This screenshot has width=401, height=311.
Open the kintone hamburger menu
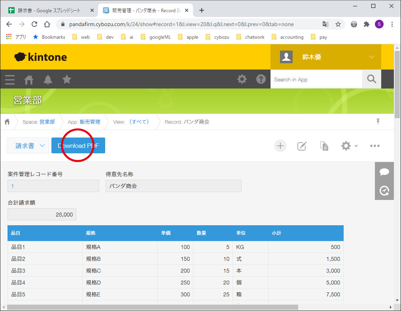[10, 79]
